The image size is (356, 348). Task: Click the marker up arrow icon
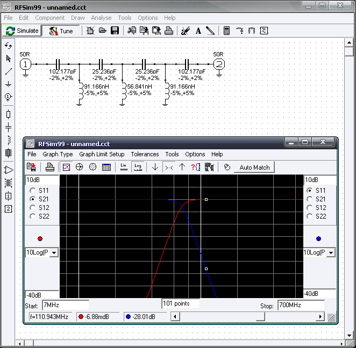click(x=182, y=167)
